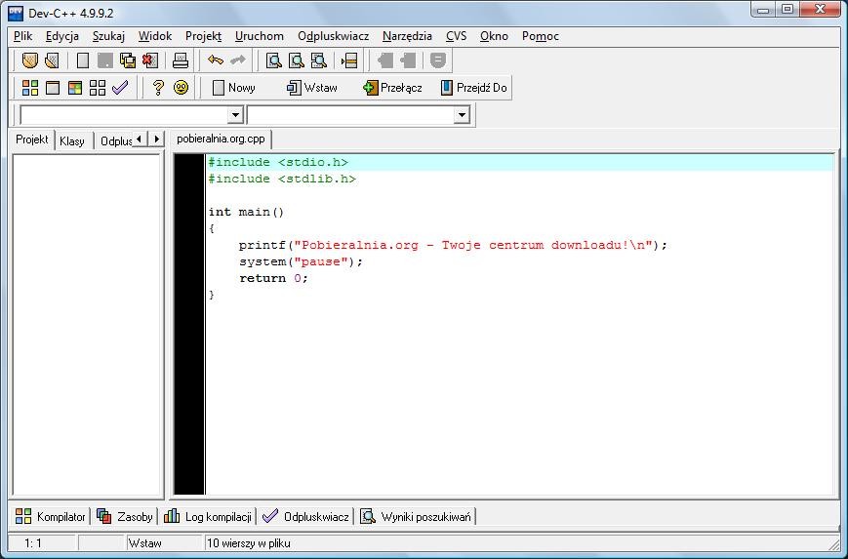Open the Odpluskwiacz bottom tab
This screenshot has height=559, width=848.
pos(306,516)
